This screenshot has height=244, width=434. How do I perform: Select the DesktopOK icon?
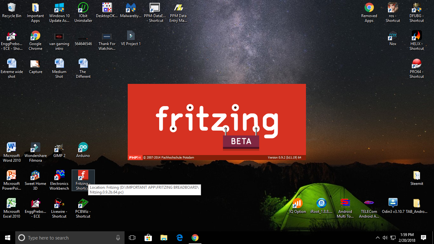pos(107,10)
